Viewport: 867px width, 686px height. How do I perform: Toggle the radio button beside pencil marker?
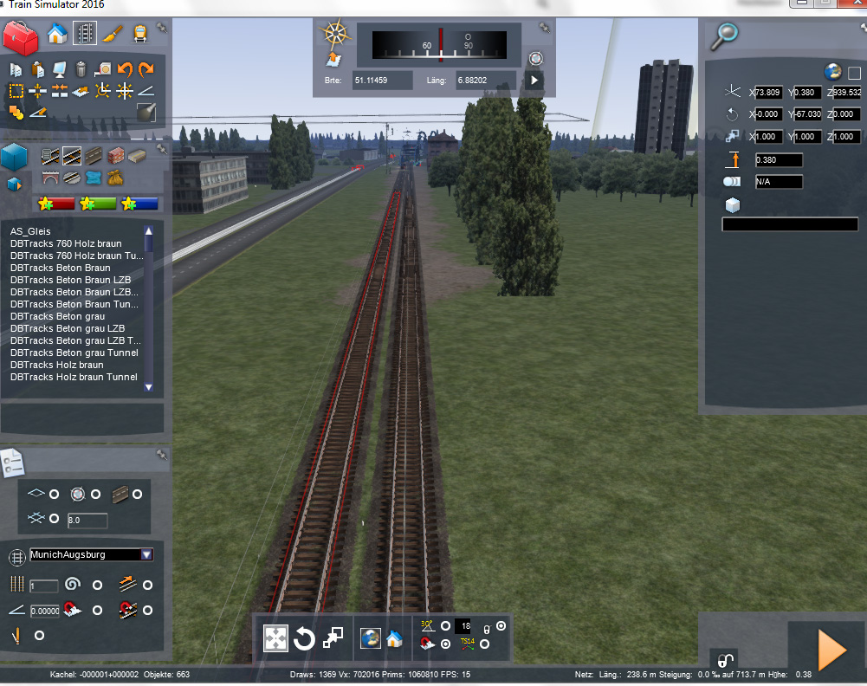click(39, 636)
